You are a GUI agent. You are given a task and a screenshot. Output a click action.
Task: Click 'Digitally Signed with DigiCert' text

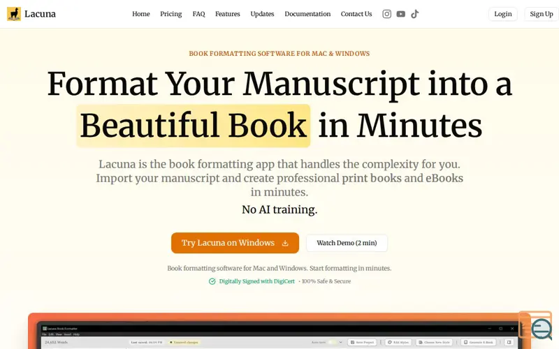click(x=256, y=281)
